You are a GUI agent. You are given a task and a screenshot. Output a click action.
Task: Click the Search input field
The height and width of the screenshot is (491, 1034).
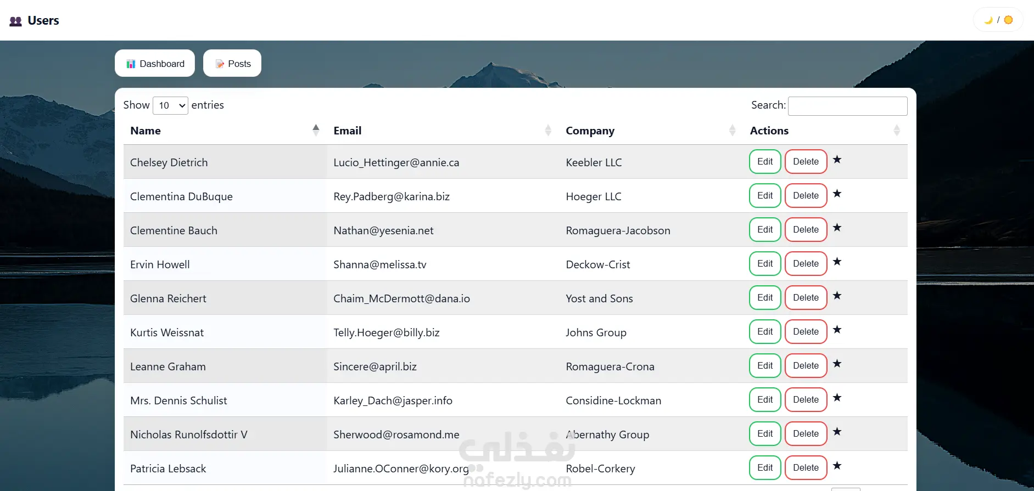(847, 106)
